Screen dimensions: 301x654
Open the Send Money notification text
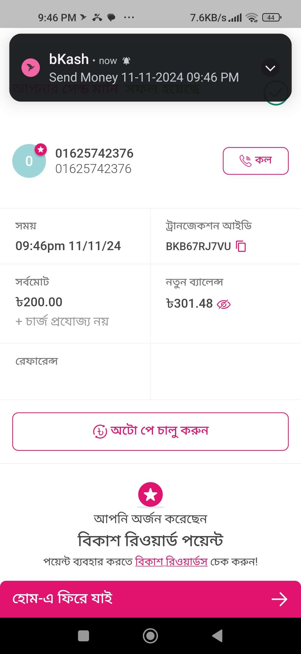[144, 77]
